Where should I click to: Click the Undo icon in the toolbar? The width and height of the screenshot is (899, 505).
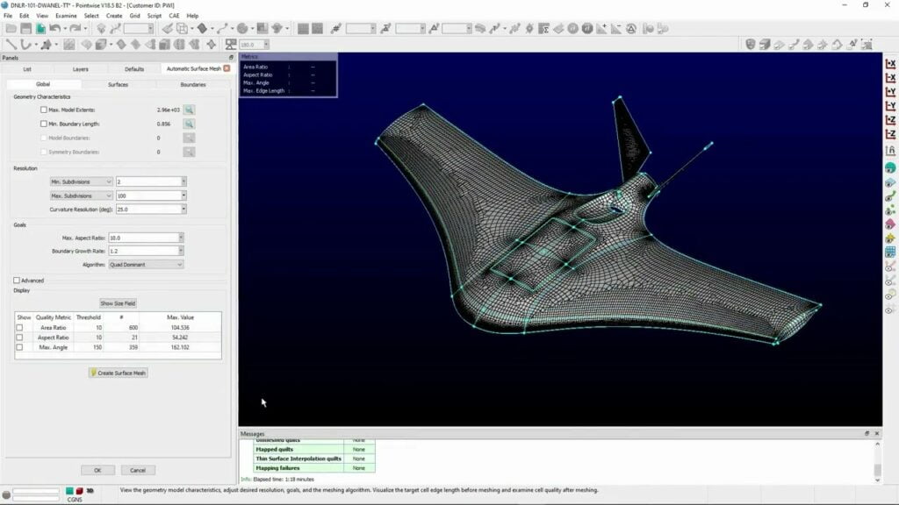[x=54, y=28]
